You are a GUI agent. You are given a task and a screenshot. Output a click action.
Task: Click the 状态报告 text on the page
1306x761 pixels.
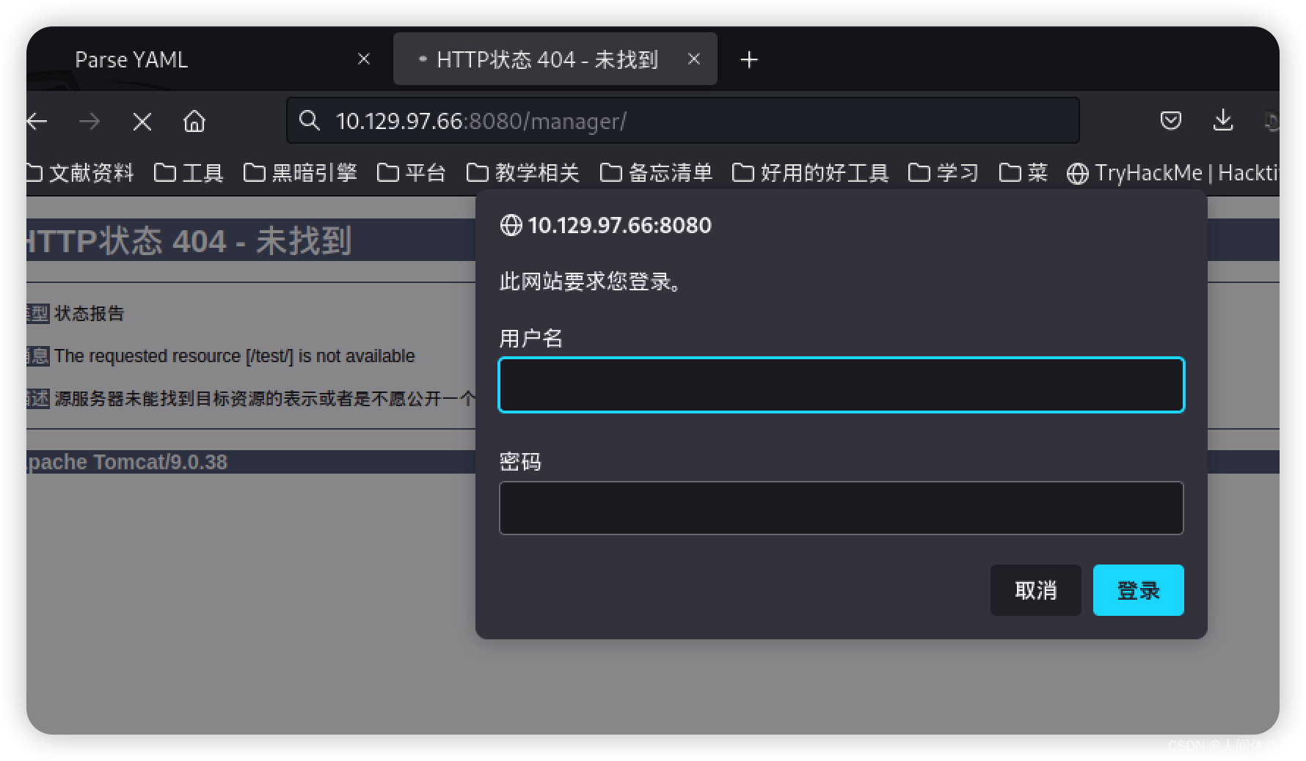[x=90, y=314]
